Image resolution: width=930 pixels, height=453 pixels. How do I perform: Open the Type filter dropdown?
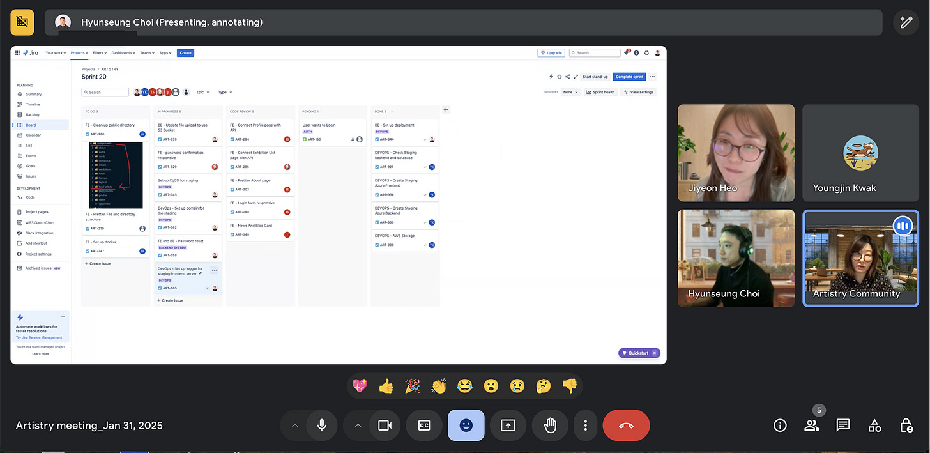click(225, 92)
